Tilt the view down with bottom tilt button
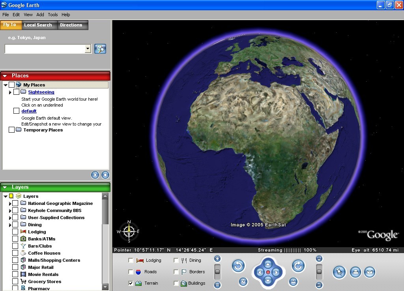 [x=319, y=285]
